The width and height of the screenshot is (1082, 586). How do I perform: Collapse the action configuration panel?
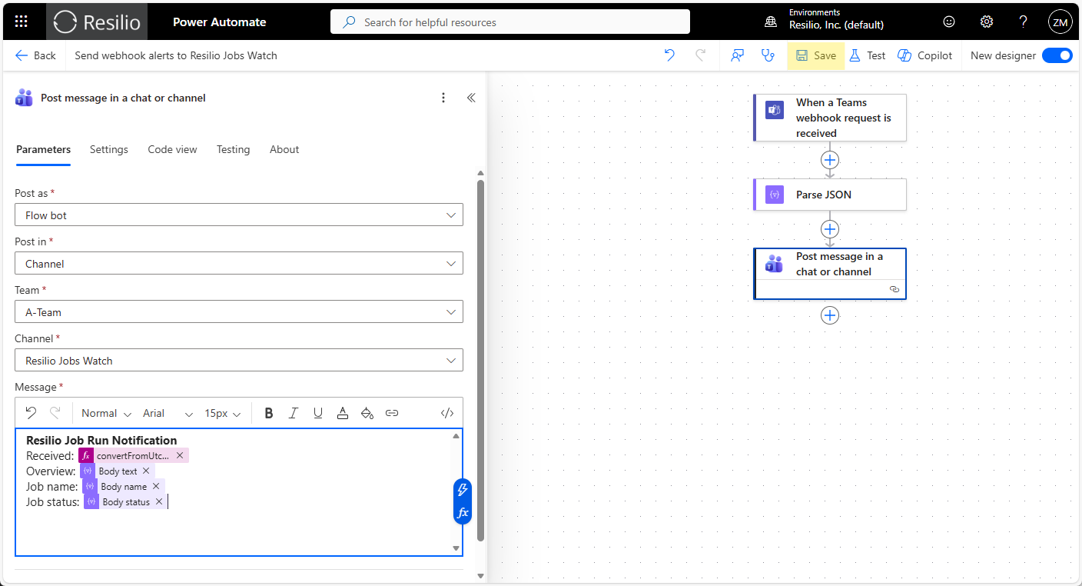tap(471, 98)
